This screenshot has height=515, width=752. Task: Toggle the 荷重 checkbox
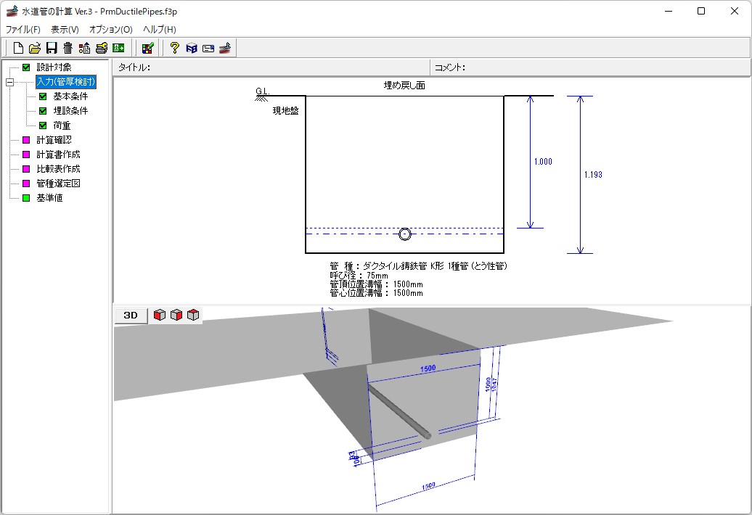tap(43, 125)
